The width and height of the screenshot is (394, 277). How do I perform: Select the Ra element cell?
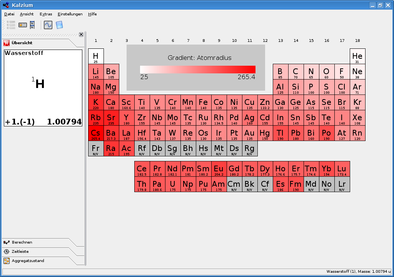[x=111, y=149]
